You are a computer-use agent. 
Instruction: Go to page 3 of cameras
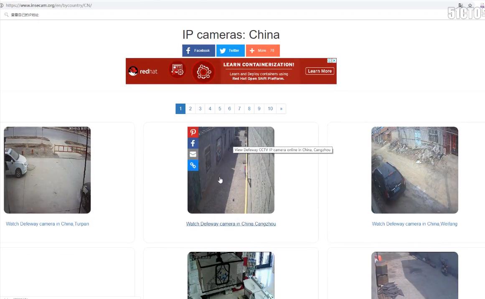tap(200, 109)
